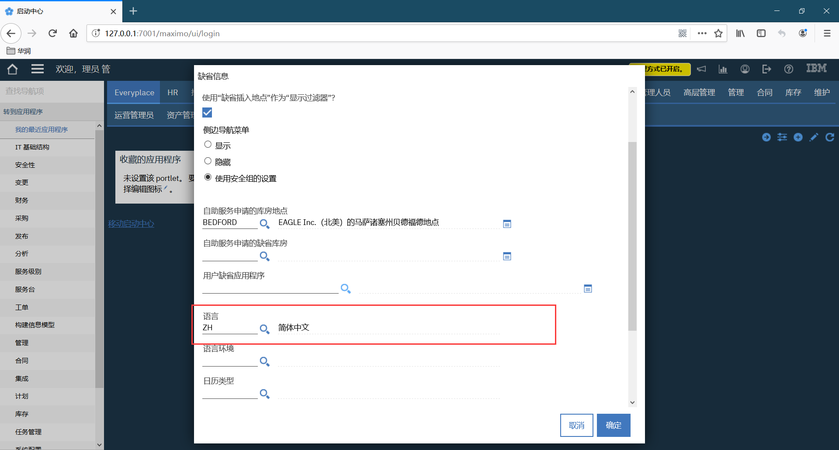
Task: Open the user profile icon
Action: (x=745, y=69)
